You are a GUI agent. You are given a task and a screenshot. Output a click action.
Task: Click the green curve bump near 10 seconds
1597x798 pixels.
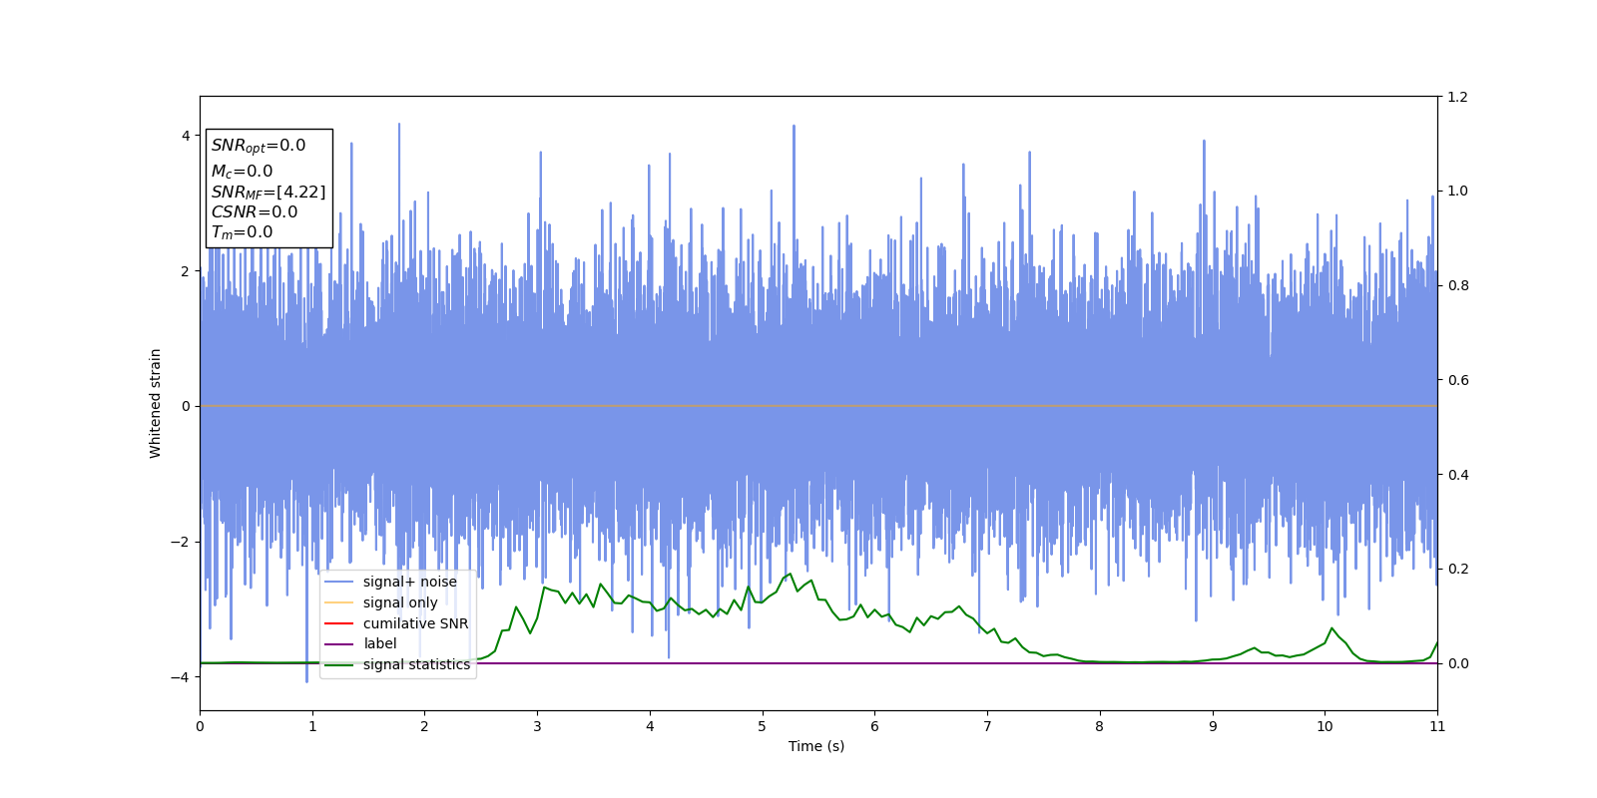[1331, 628]
